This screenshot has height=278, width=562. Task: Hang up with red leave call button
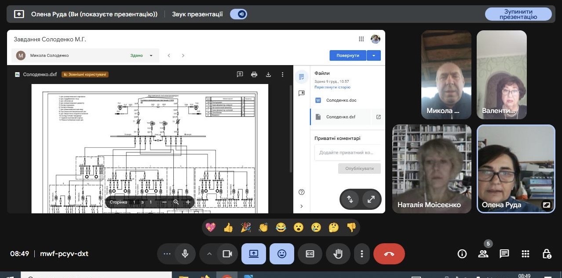(x=389, y=254)
